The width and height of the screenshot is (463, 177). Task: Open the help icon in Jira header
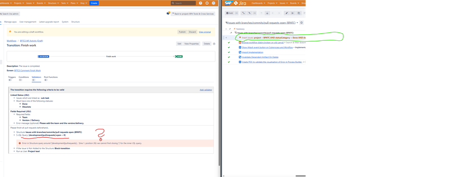coord(200,3)
